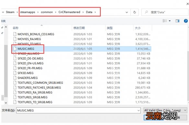The image size is (189, 125).
Task: Select MOVIES_BONUS_CD3.MEG file
Action: pos(36,34)
